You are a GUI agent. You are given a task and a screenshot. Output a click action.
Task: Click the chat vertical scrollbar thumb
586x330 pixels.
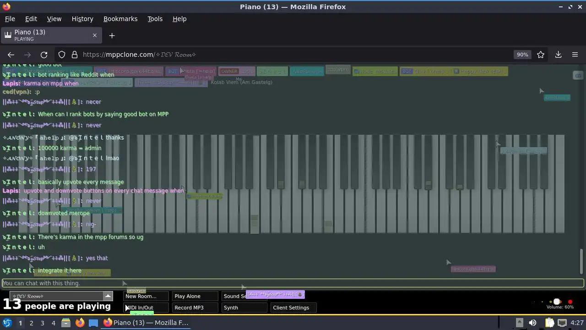[x=581, y=261]
